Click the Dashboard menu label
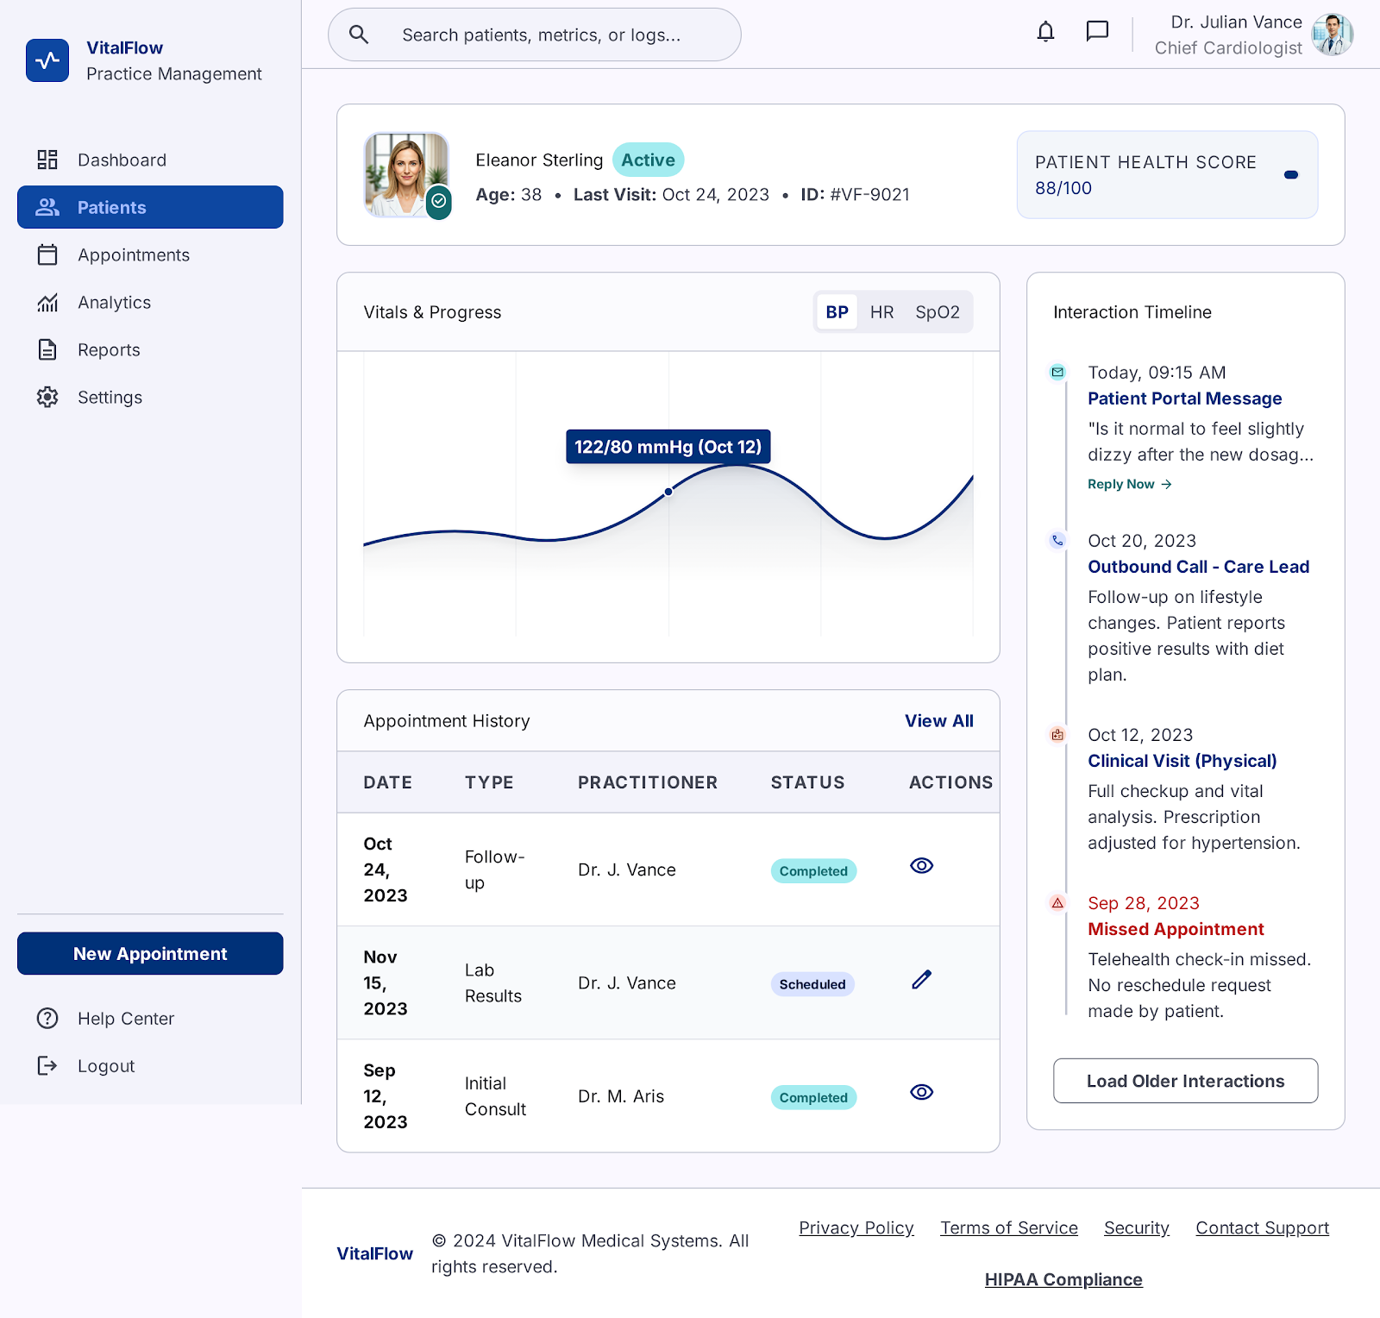This screenshot has height=1318, width=1380. pos(122,160)
